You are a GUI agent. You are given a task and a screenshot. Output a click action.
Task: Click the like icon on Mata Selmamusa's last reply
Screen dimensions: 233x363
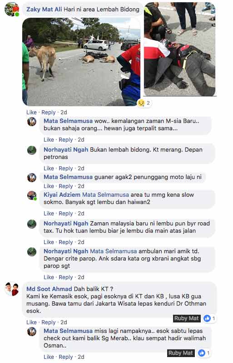tap(202, 353)
